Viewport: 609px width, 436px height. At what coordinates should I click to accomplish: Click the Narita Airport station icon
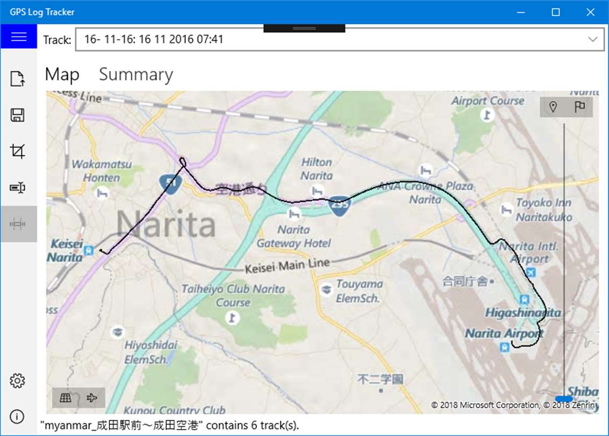pos(504,347)
